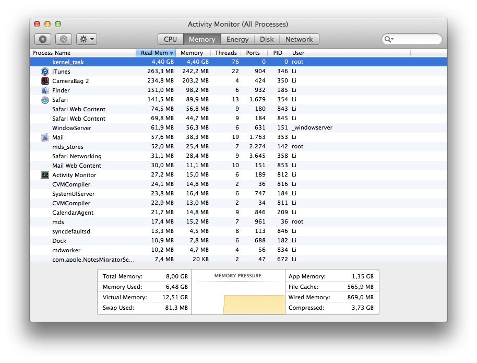This screenshot has width=477, height=363.
Task: Select the syncdefaultsd process
Action: [238, 231]
